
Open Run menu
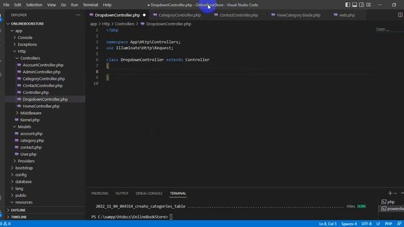coord(74,4)
